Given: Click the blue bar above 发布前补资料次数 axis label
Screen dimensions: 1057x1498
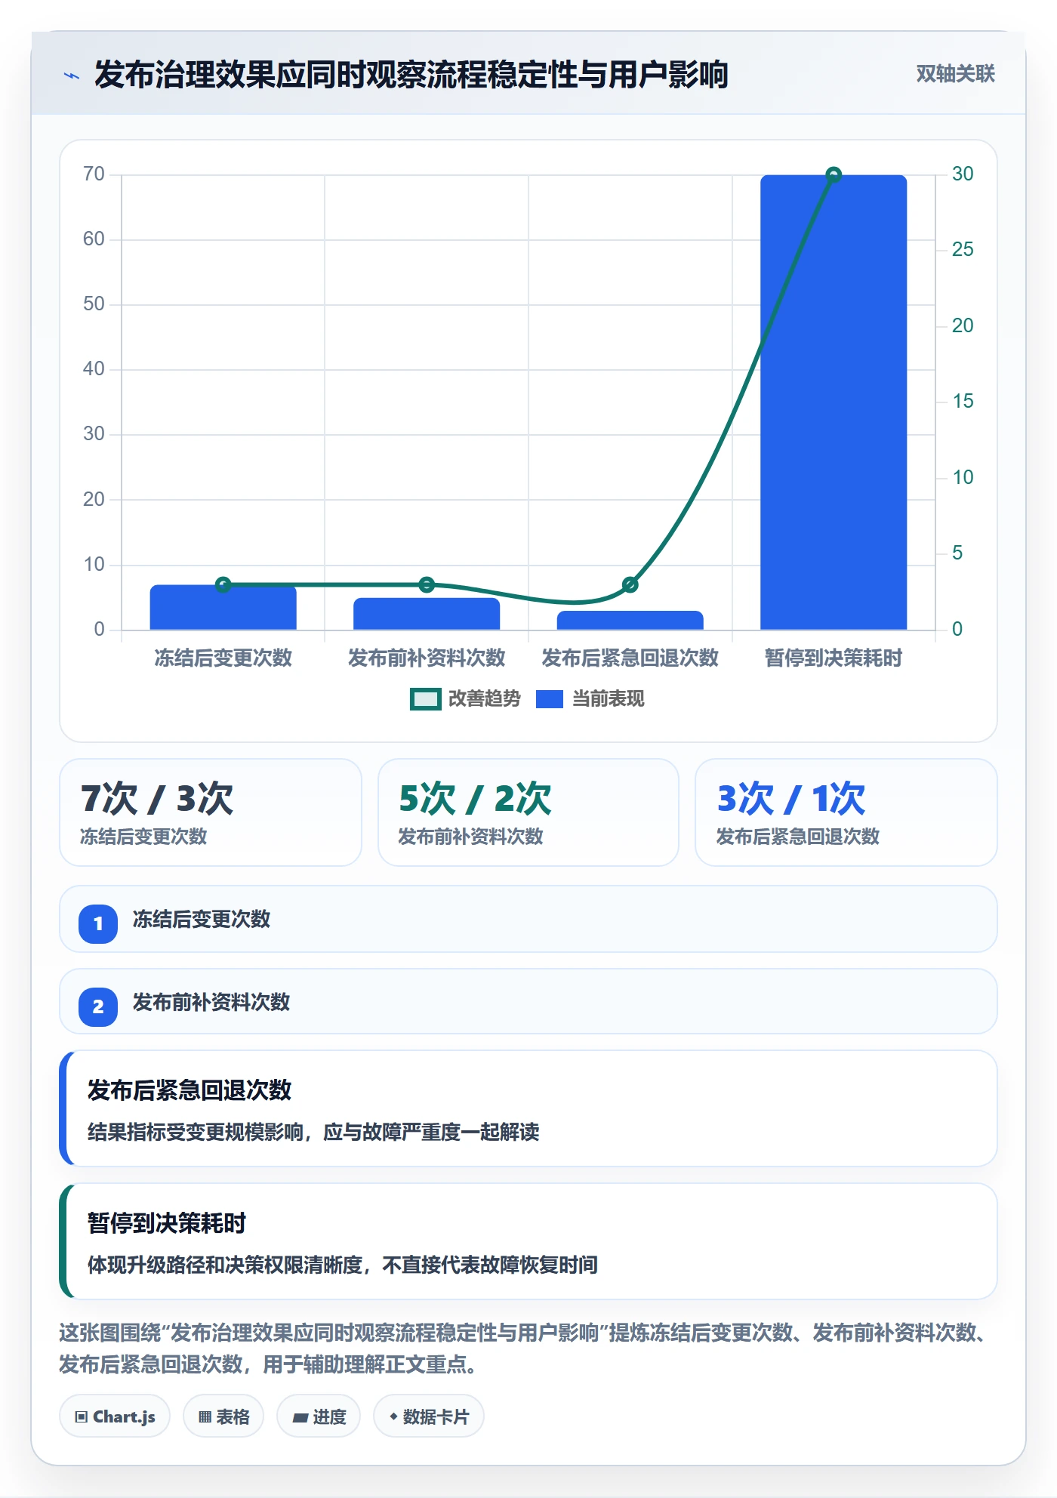Looking at the screenshot, I should pos(427,614).
